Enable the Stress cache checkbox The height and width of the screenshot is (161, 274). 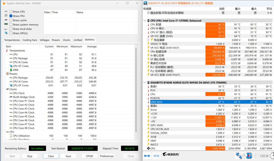point(11,20)
